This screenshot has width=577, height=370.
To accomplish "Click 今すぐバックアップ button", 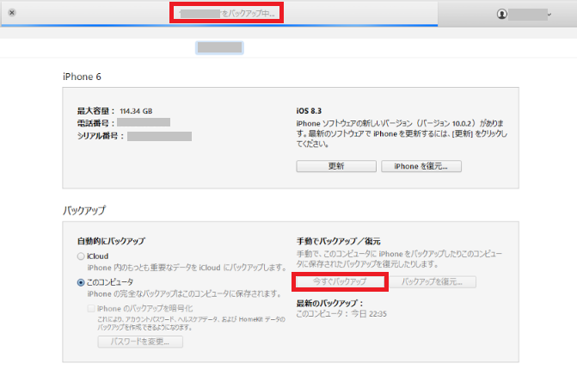I will point(340,281).
